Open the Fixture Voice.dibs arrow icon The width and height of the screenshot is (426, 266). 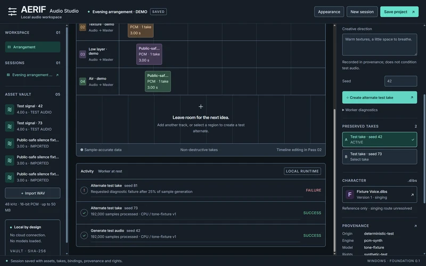(412, 195)
